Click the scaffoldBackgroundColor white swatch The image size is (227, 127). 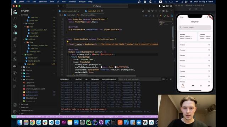click(101, 67)
